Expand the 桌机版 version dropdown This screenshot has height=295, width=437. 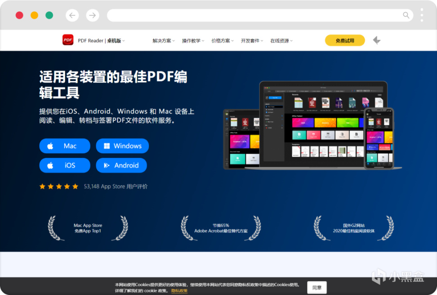(x=116, y=41)
